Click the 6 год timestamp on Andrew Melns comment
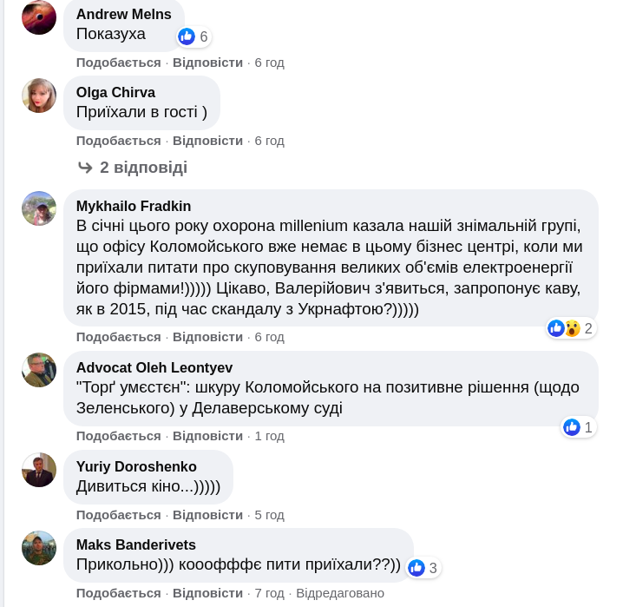 coord(269,63)
